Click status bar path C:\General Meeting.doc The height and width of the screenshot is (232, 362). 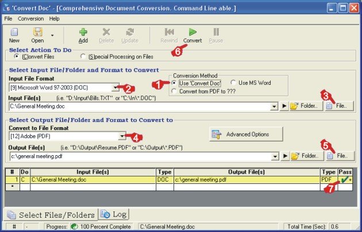click(x=167, y=227)
